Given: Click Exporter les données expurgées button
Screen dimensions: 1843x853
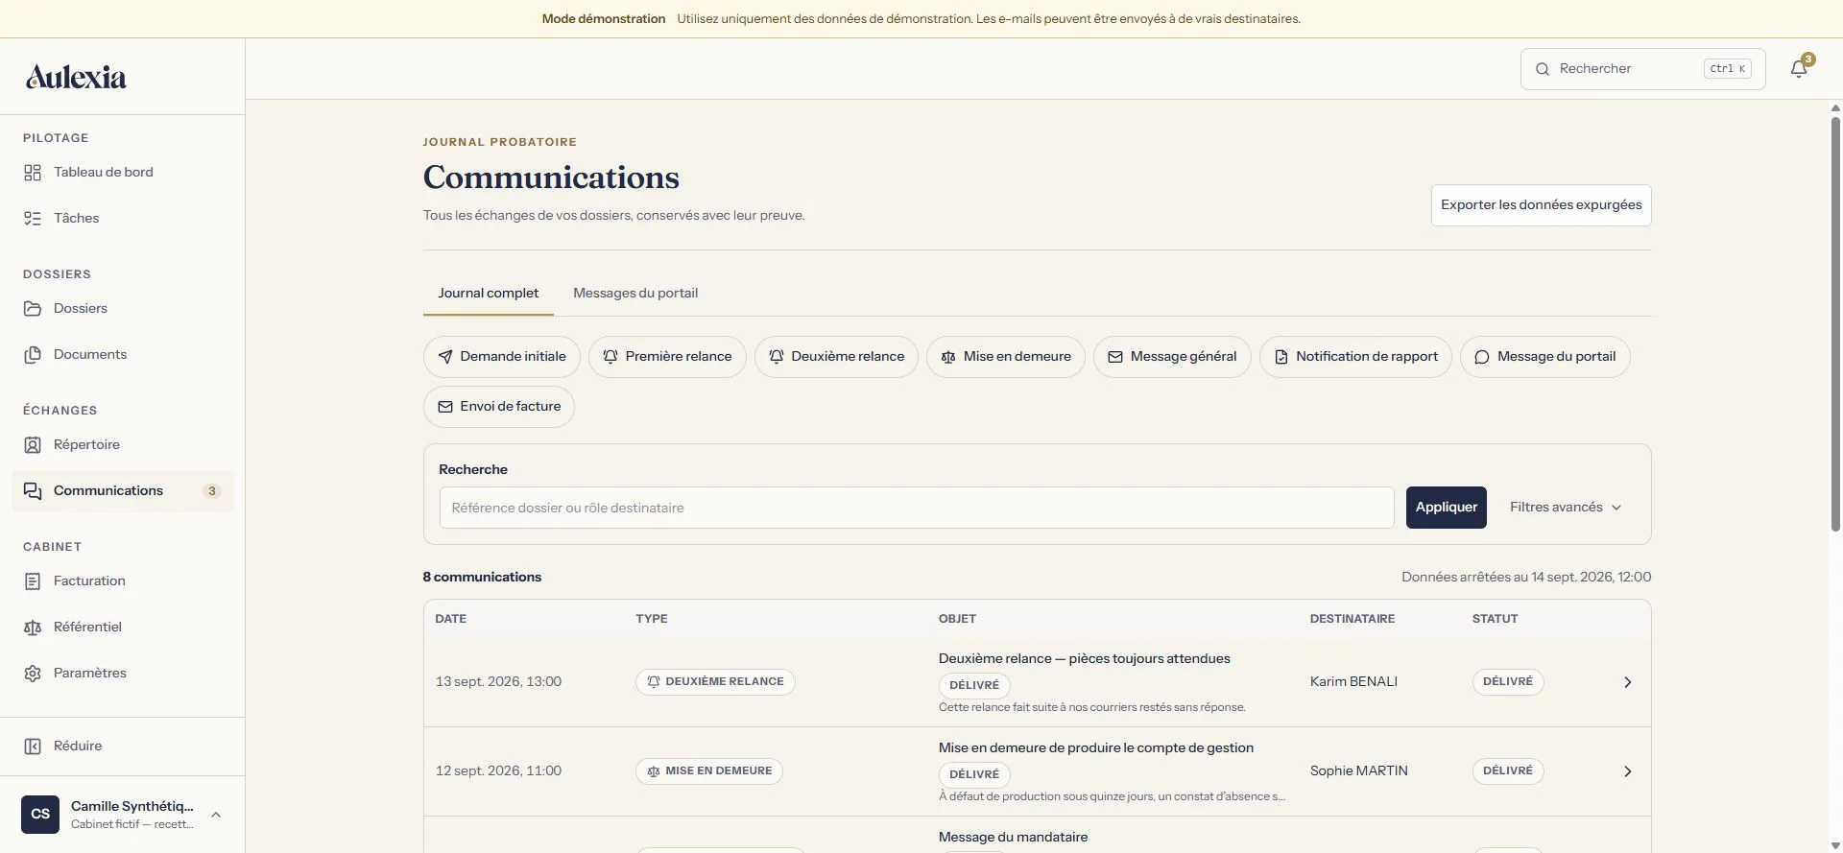Looking at the screenshot, I should click(x=1542, y=205).
